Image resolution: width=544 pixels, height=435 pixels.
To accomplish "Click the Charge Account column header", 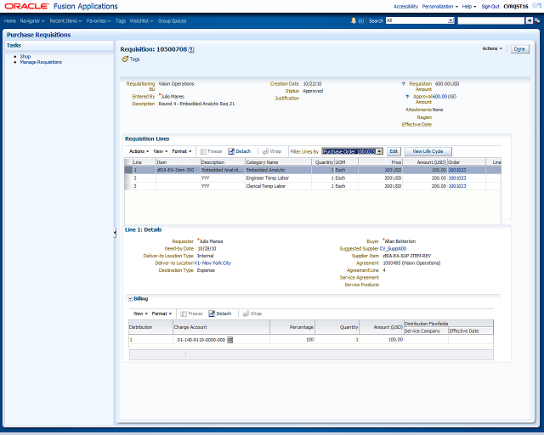I will point(221,327).
